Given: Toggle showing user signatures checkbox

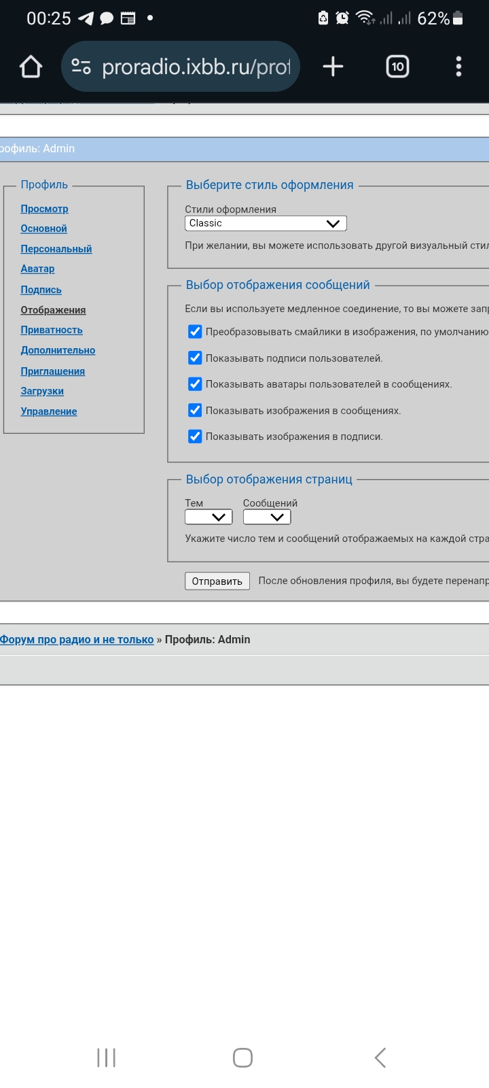Looking at the screenshot, I should [x=195, y=358].
